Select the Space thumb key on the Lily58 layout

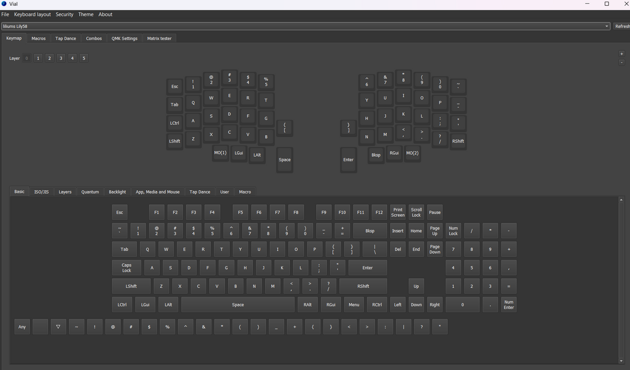click(285, 160)
